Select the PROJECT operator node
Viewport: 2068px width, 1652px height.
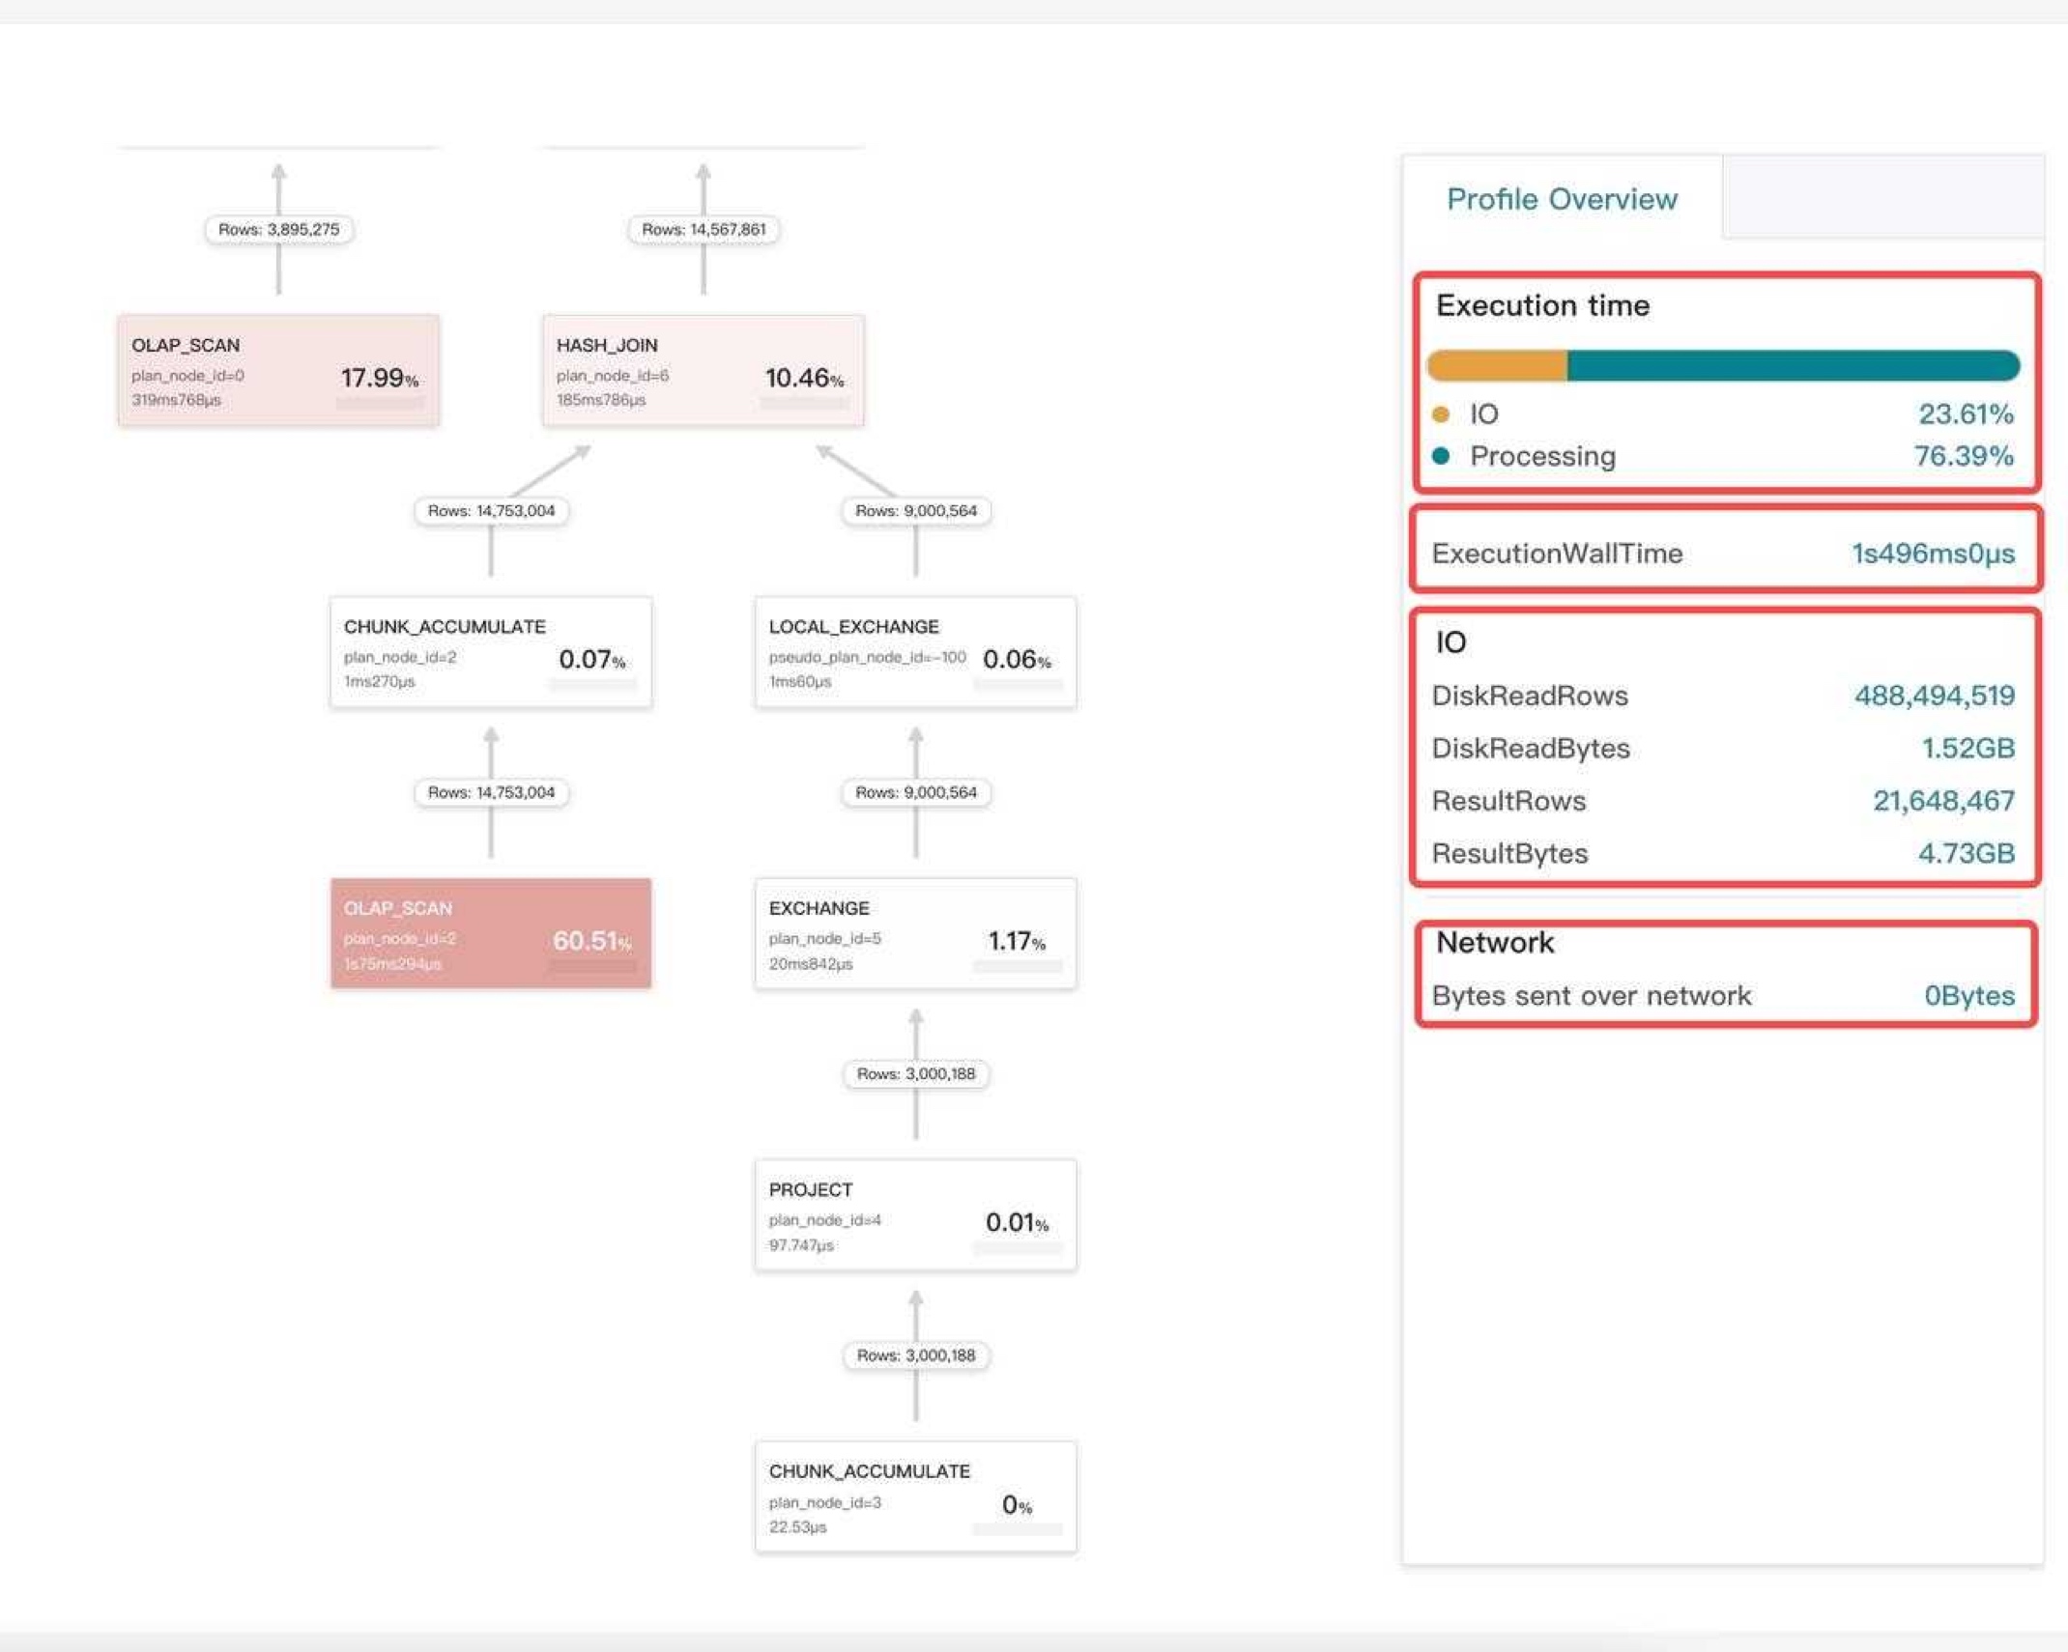pyautogui.click(x=915, y=1214)
